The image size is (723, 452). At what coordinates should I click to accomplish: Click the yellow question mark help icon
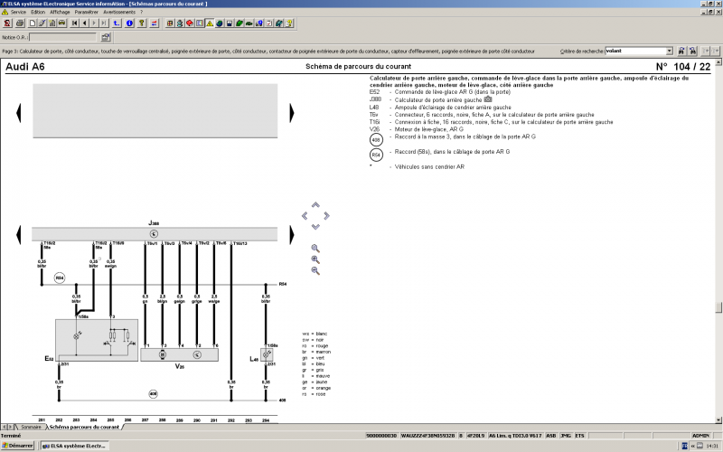[x=142, y=24]
